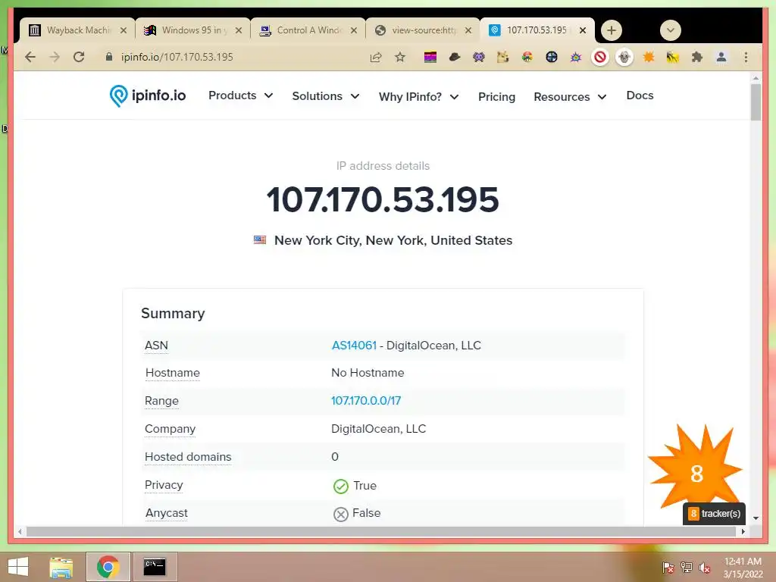Click the Hosted domains label

pyautogui.click(x=188, y=457)
